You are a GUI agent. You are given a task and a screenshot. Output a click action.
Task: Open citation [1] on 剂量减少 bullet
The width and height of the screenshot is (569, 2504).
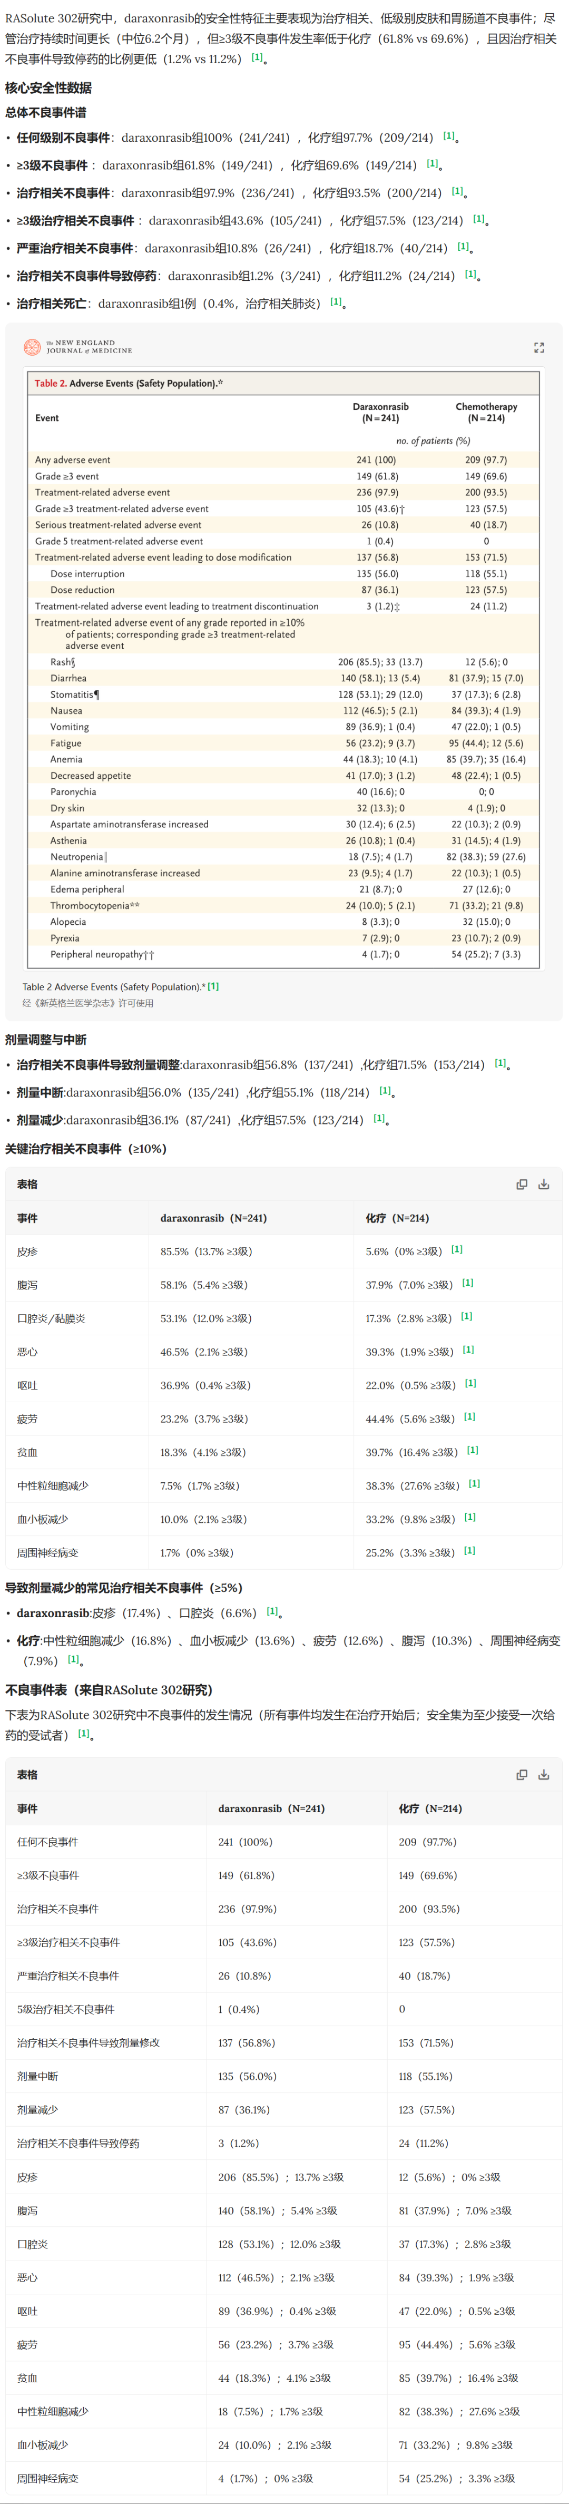point(379,1118)
